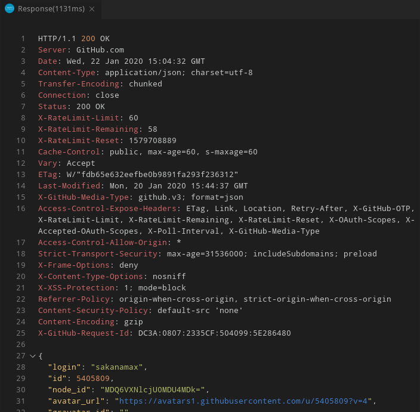Click the 'Strict-Transport-Security' header name
This screenshot has height=412, width=420.
98,254
